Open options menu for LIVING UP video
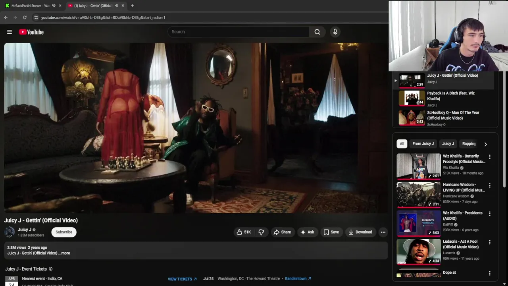 (x=490, y=186)
